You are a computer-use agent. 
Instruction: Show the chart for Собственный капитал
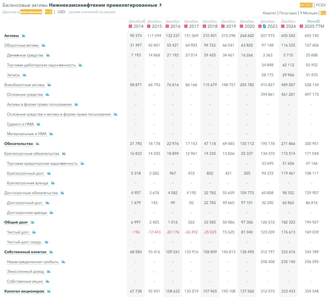click(x=51, y=252)
